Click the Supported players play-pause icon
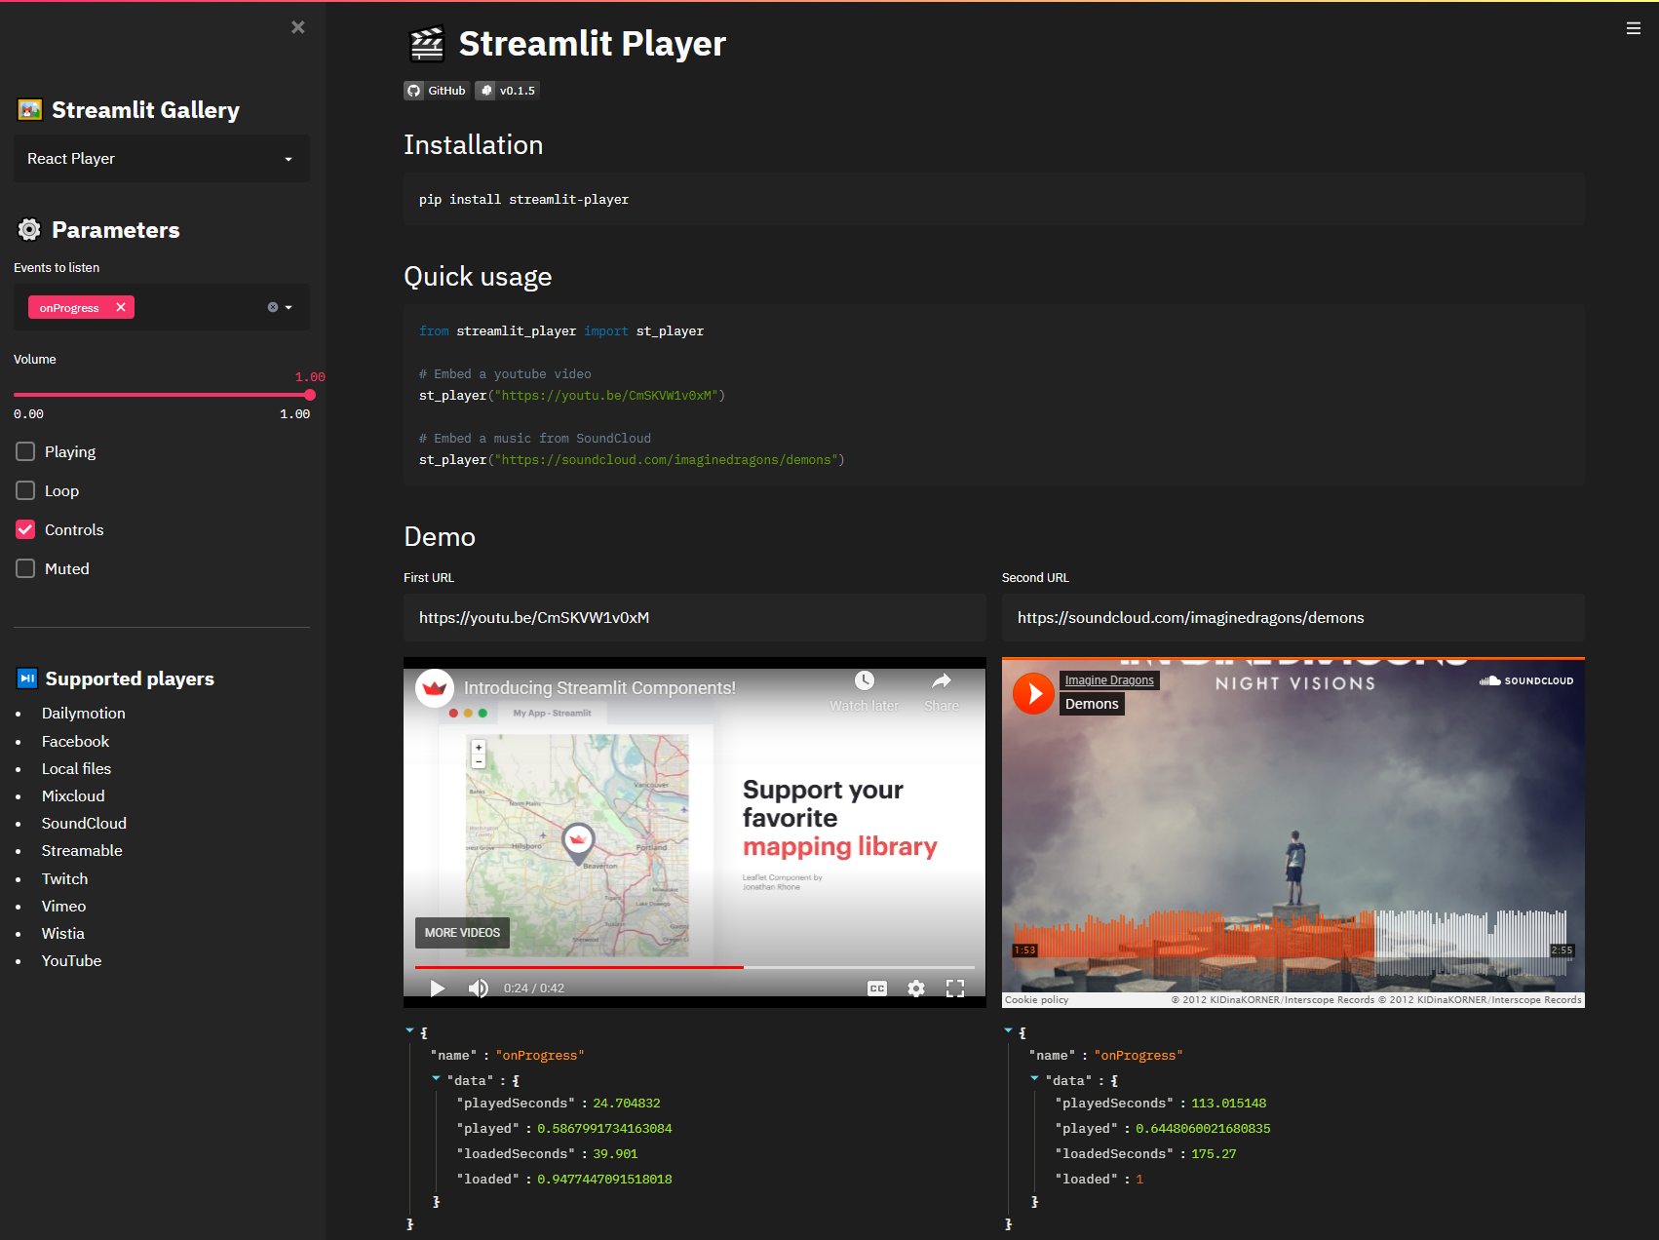 point(27,678)
